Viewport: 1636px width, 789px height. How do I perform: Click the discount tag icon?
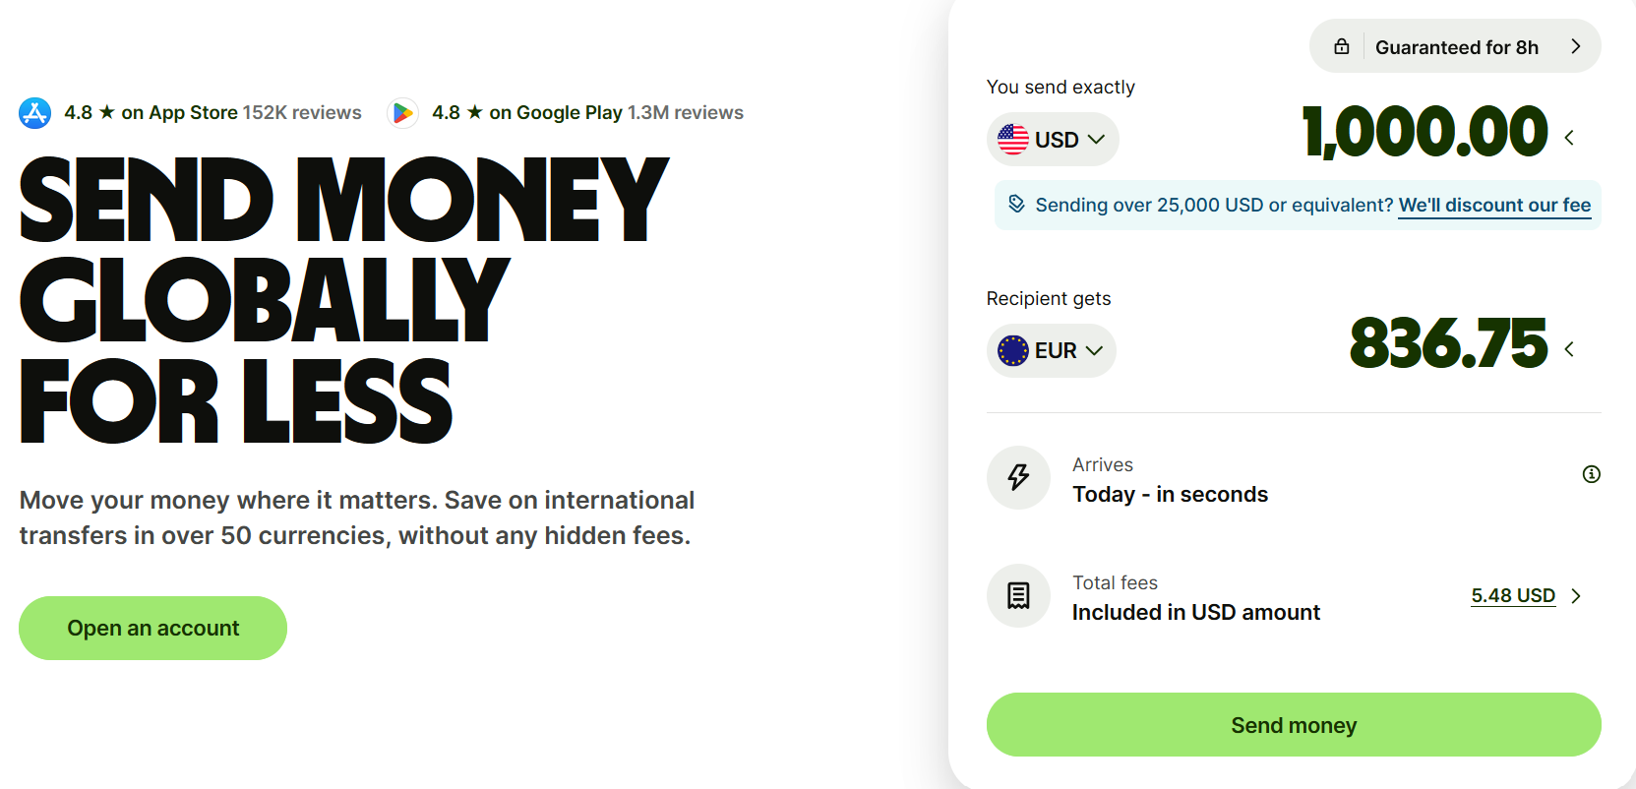click(x=1016, y=204)
